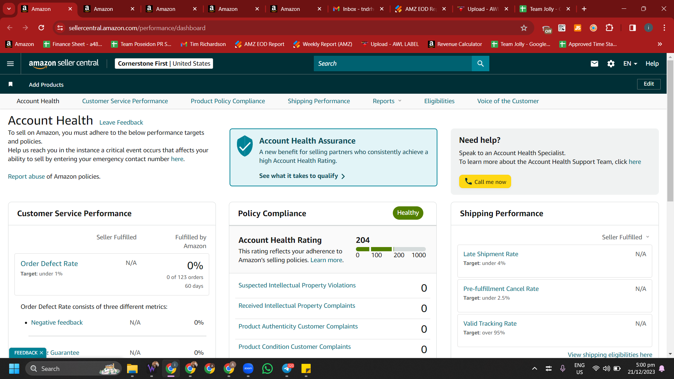Open the Windows Start menu
This screenshot has width=674, height=379.
[14, 368]
